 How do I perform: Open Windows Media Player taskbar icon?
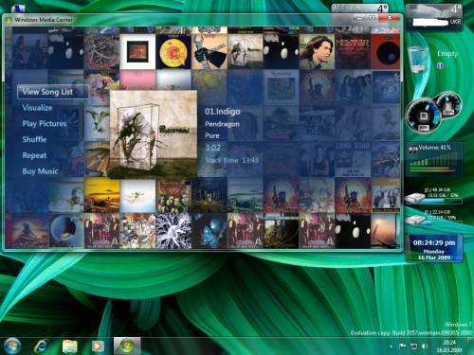(98, 346)
